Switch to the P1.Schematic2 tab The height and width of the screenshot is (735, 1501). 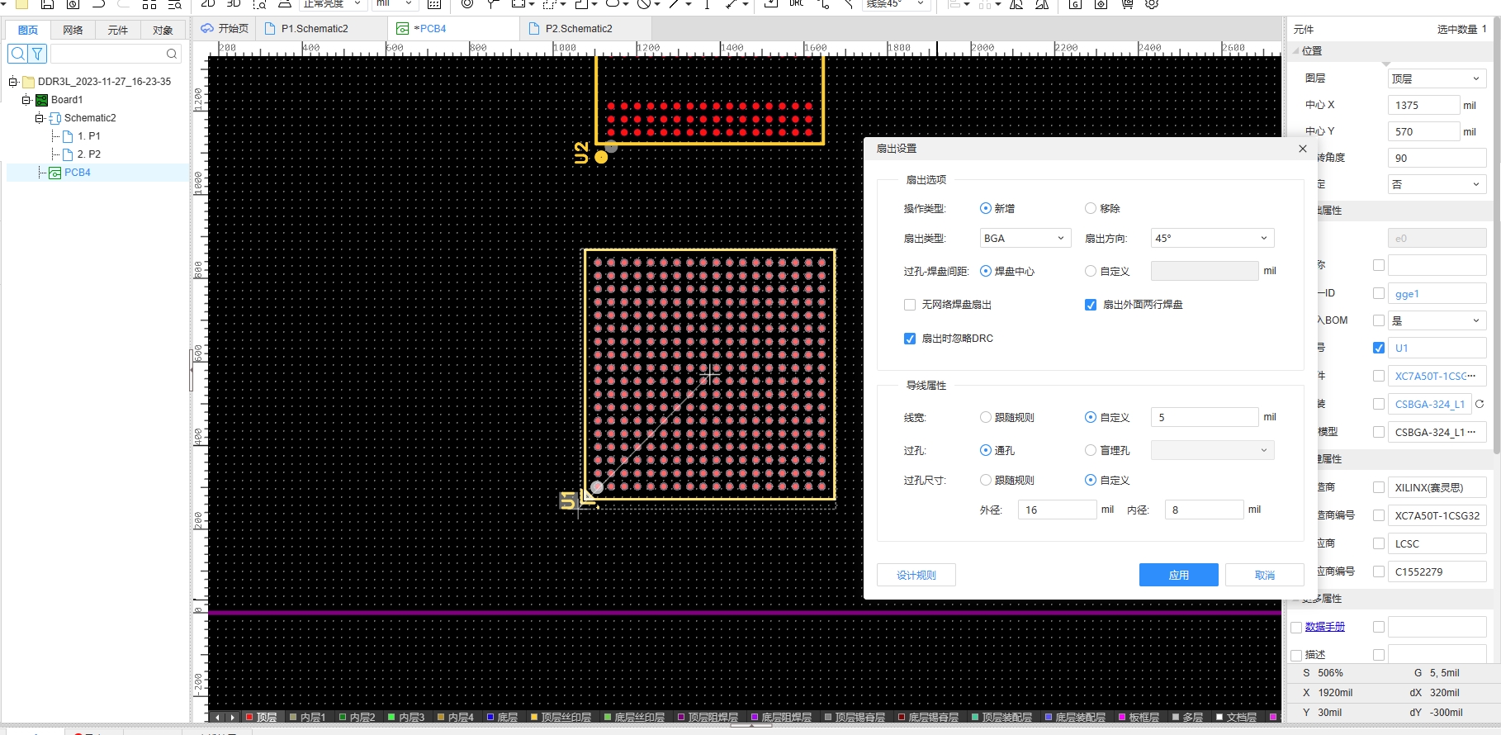[x=315, y=29]
